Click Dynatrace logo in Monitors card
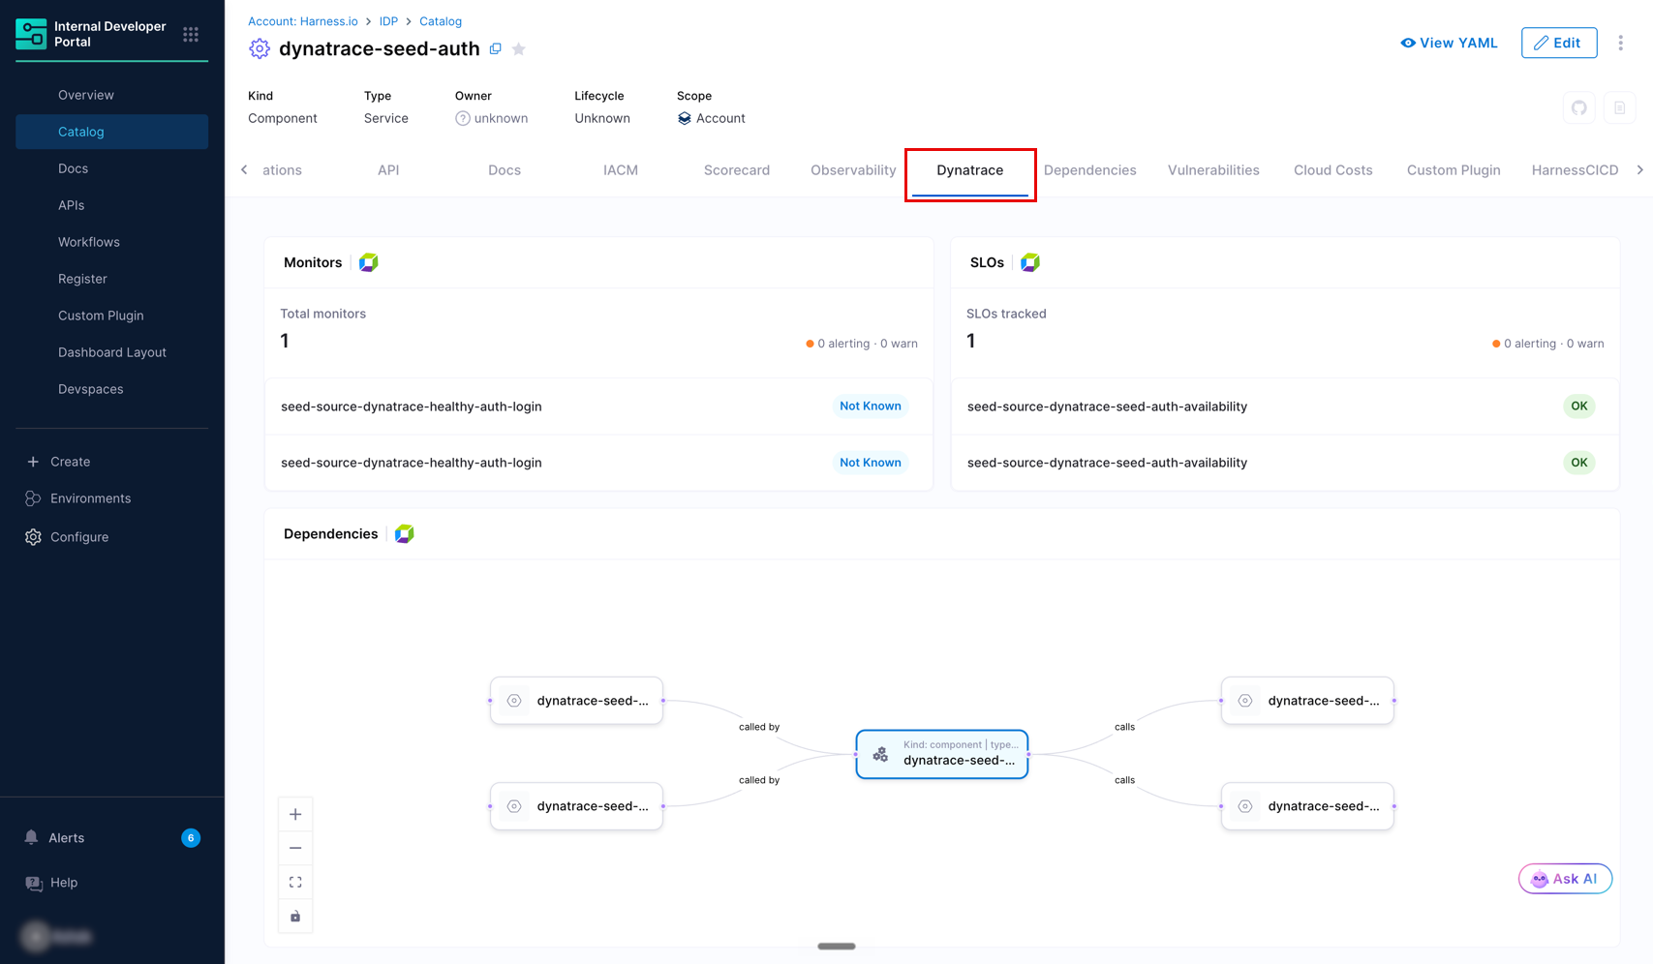The height and width of the screenshot is (964, 1653). pos(369,262)
